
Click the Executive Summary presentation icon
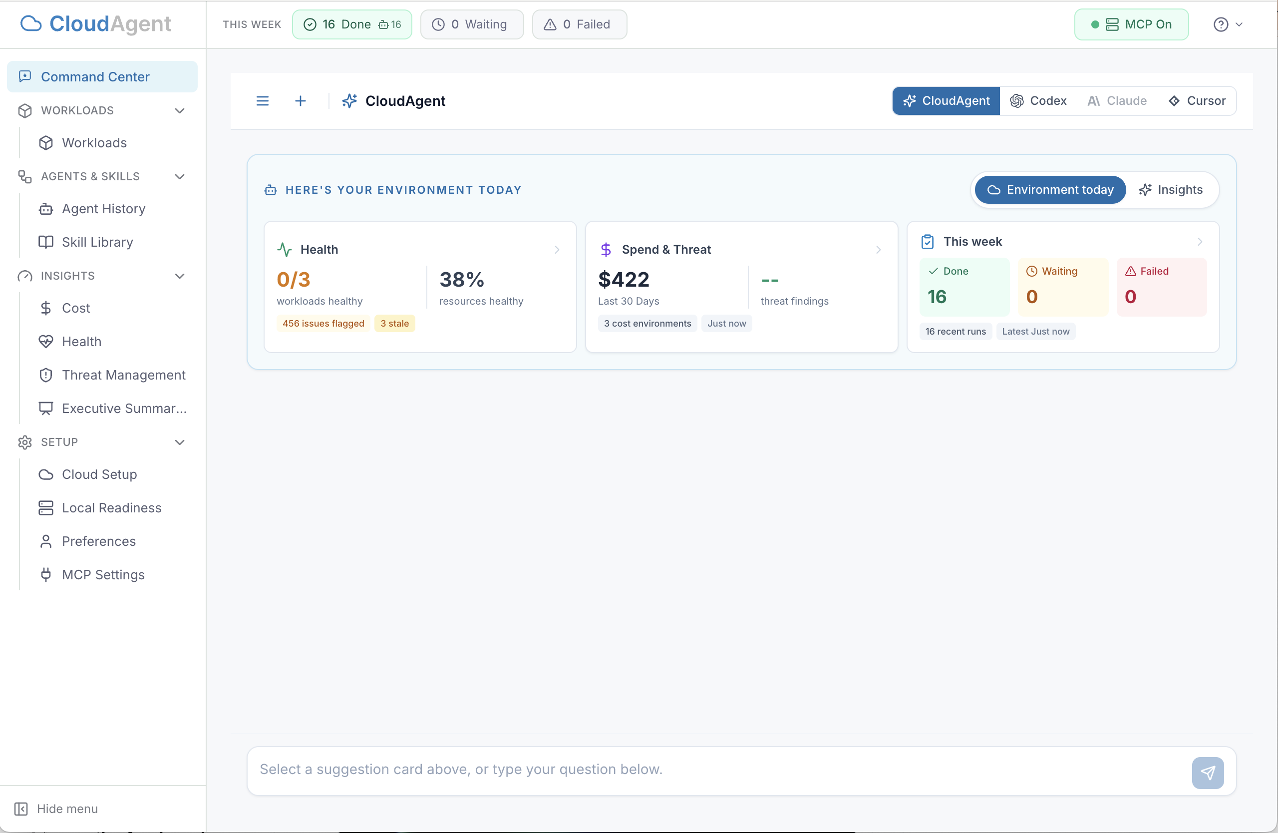coord(45,408)
